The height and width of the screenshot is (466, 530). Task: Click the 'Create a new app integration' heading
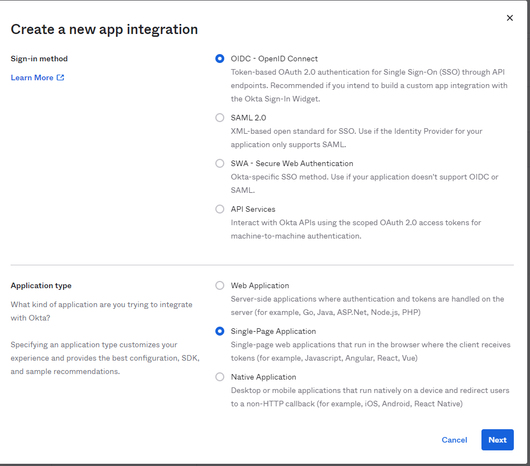click(x=104, y=29)
